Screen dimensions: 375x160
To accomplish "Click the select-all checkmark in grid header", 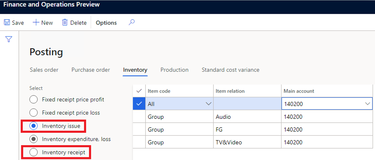I will pos(139,91).
